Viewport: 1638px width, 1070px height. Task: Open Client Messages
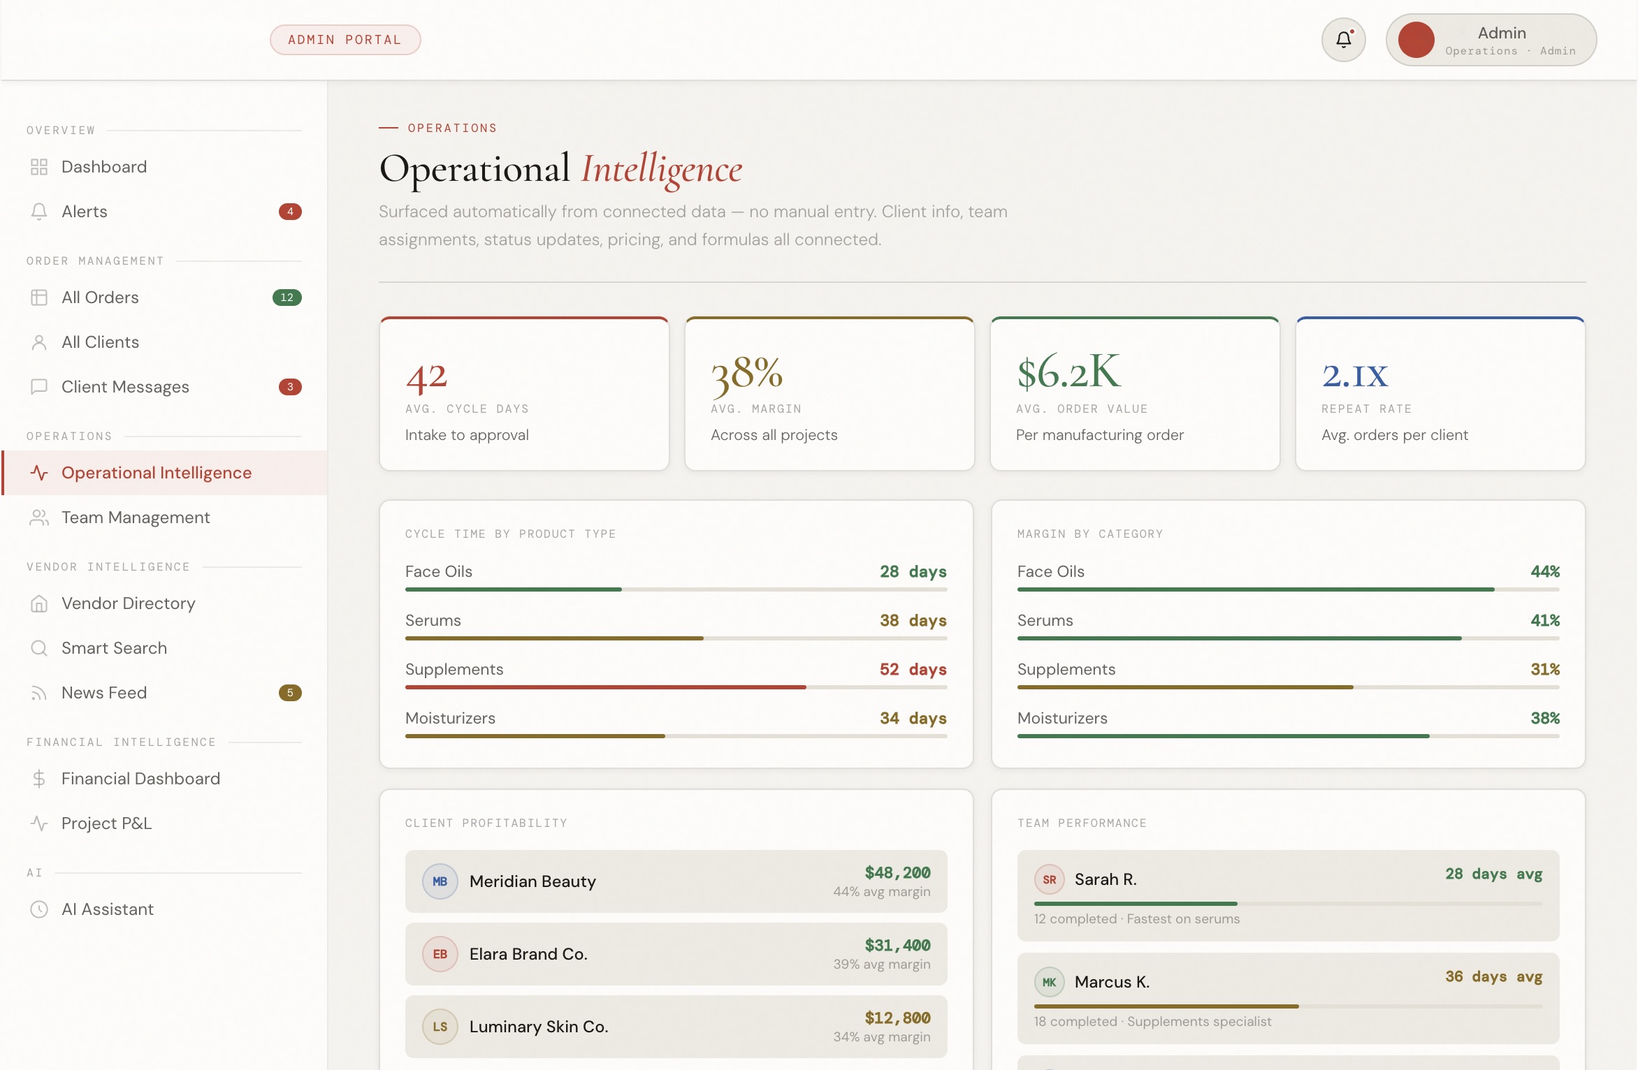(165, 387)
